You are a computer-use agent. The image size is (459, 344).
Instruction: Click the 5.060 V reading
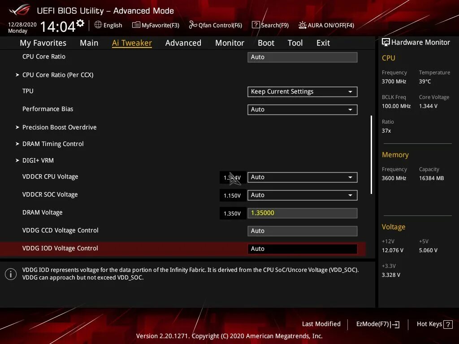point(428,250)
